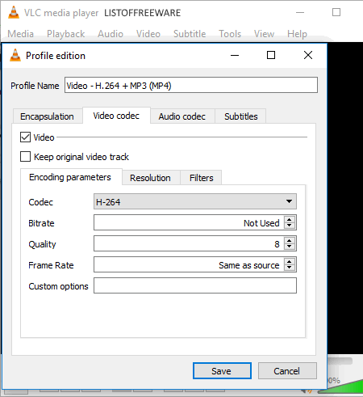
Task: Click the Save button
Action: [x=222, y=371]
